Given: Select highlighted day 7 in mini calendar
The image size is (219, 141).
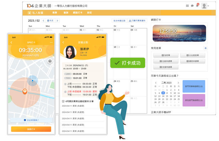Looking at the screenshot, I should [163, 93].
